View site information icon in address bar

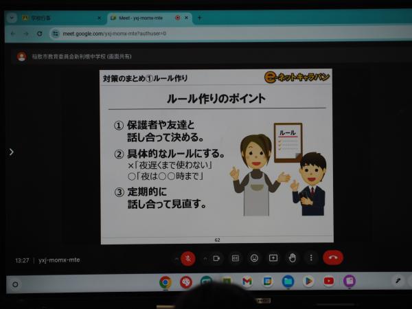pyautogui.click(x=56, y=34)
